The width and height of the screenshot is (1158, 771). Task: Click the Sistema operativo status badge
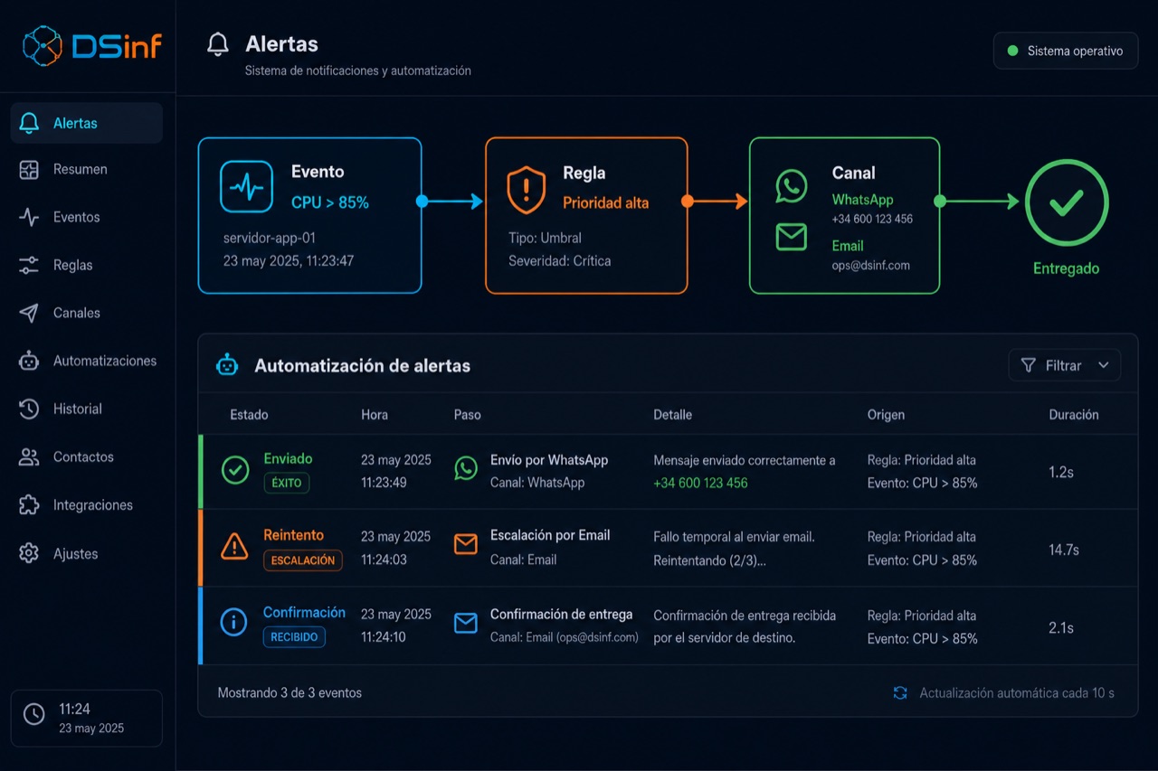click(x=1066, y=51)
